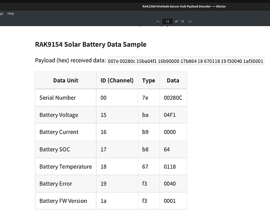Click the total page count 15
The height and width of the screenshot is (214, 270).
[182, 21]
